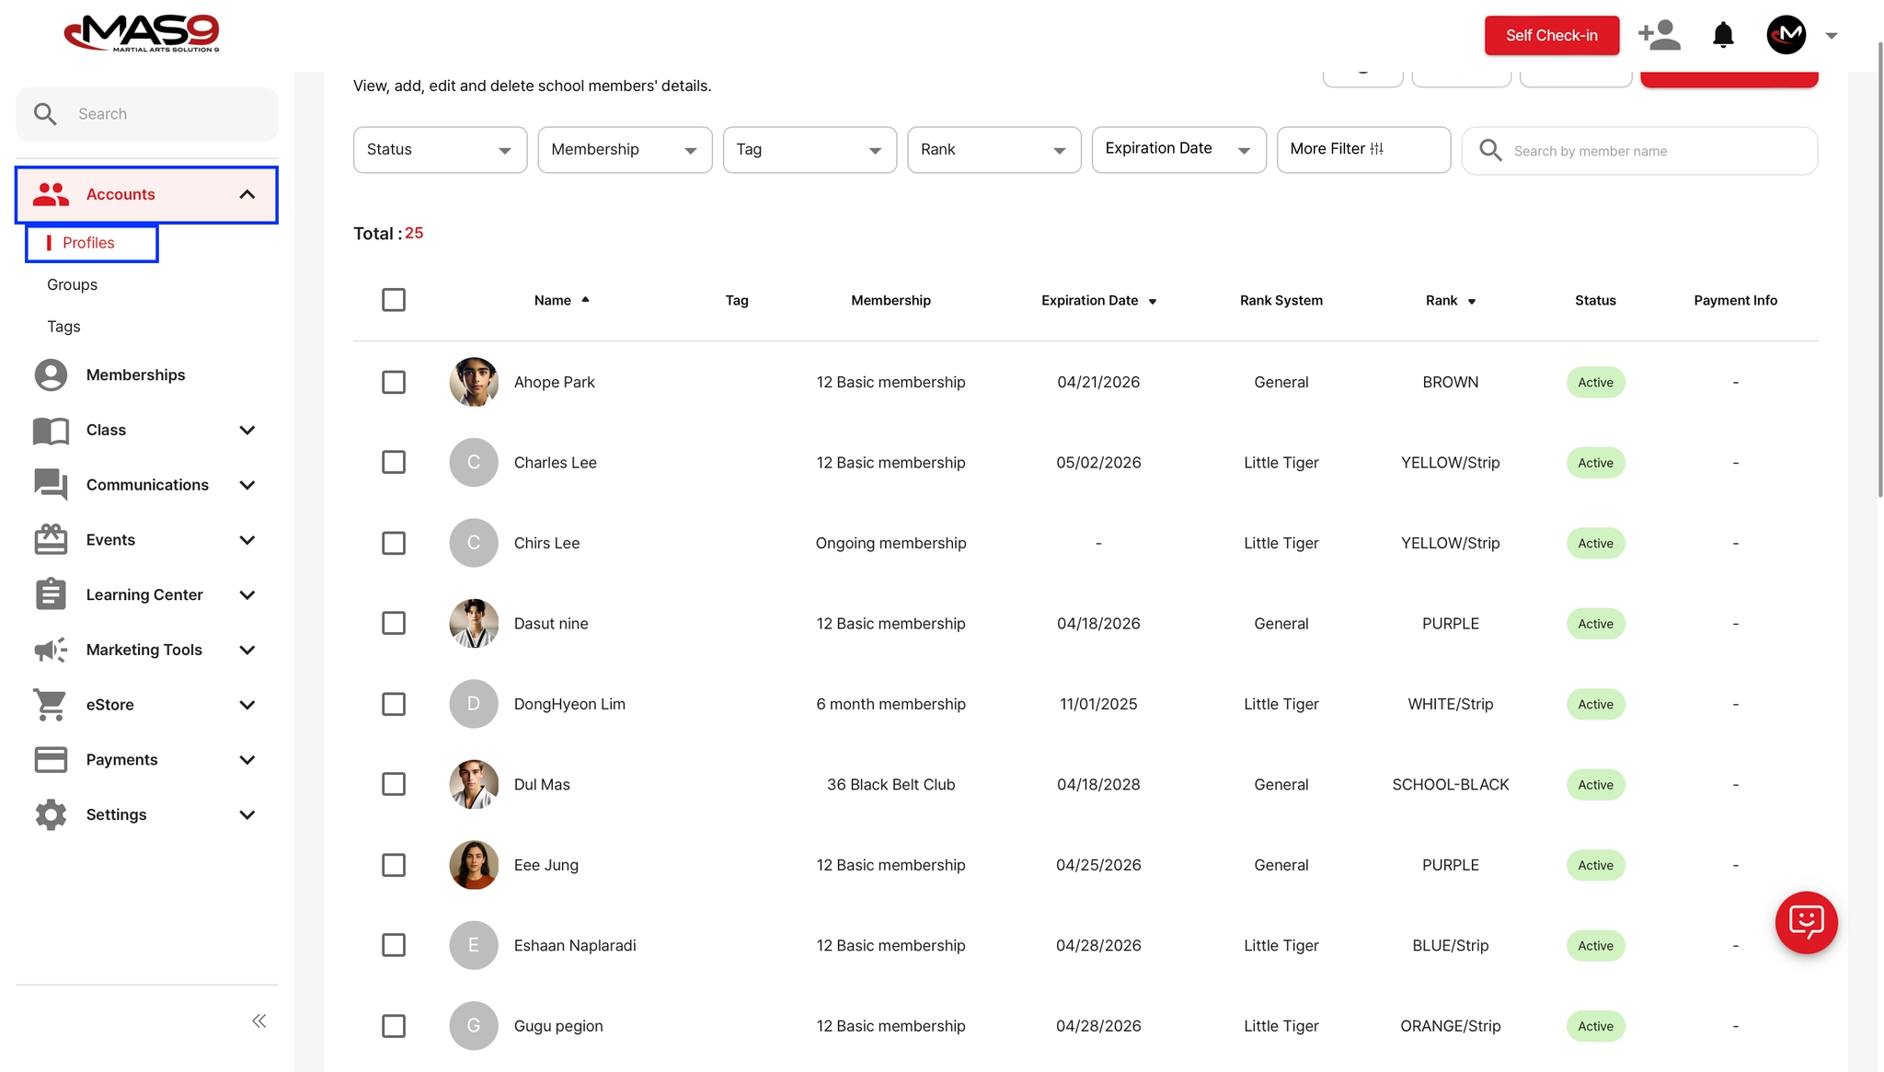This screenshot has height=1072, width=1884.
Task: Select Dul Mas row checkbox
Action: pyautogui.click(x=394, y=784)
